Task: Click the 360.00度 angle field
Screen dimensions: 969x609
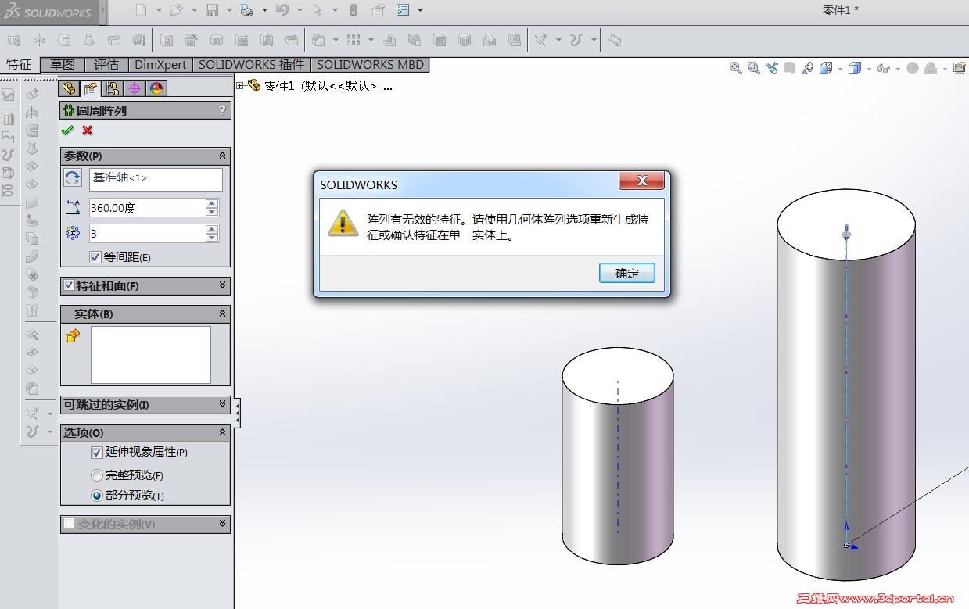Action: point(147,208)
